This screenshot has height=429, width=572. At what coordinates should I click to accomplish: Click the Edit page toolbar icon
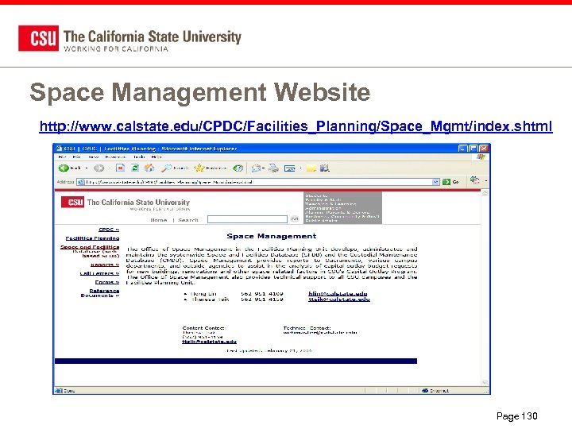(290, 168)
